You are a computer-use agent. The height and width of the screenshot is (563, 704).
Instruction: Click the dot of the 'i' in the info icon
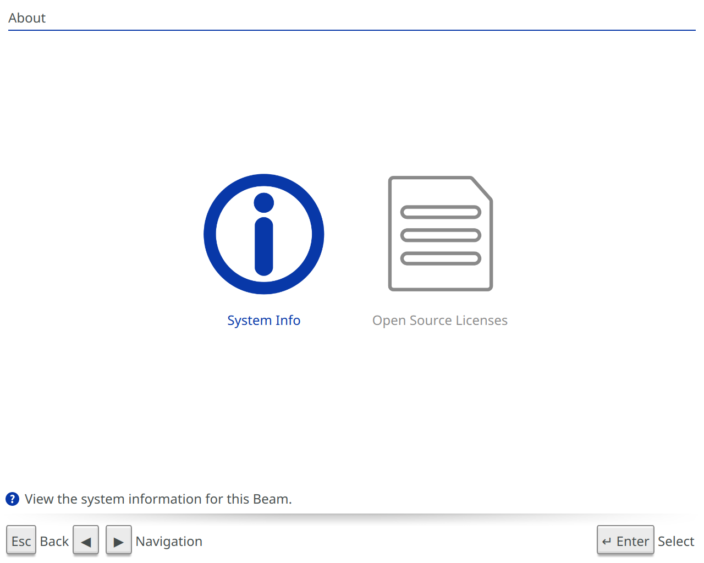264,203
